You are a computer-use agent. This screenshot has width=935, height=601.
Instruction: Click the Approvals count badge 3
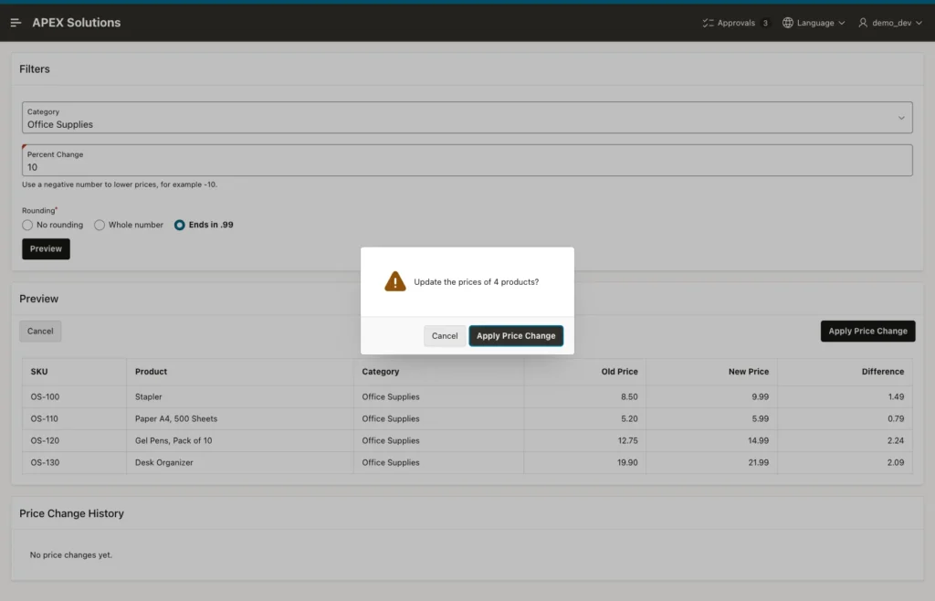coord(765,23)
